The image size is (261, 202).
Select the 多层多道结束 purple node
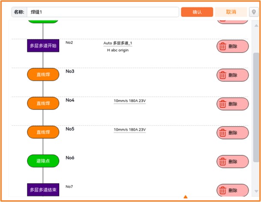tap(43, 190)
